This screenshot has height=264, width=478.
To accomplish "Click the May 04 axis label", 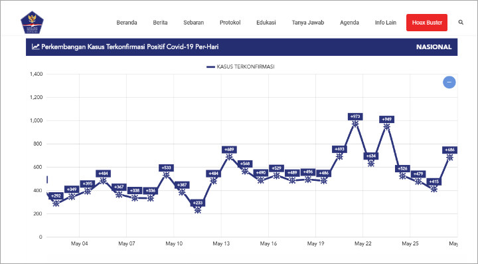I will click(79, 243).
